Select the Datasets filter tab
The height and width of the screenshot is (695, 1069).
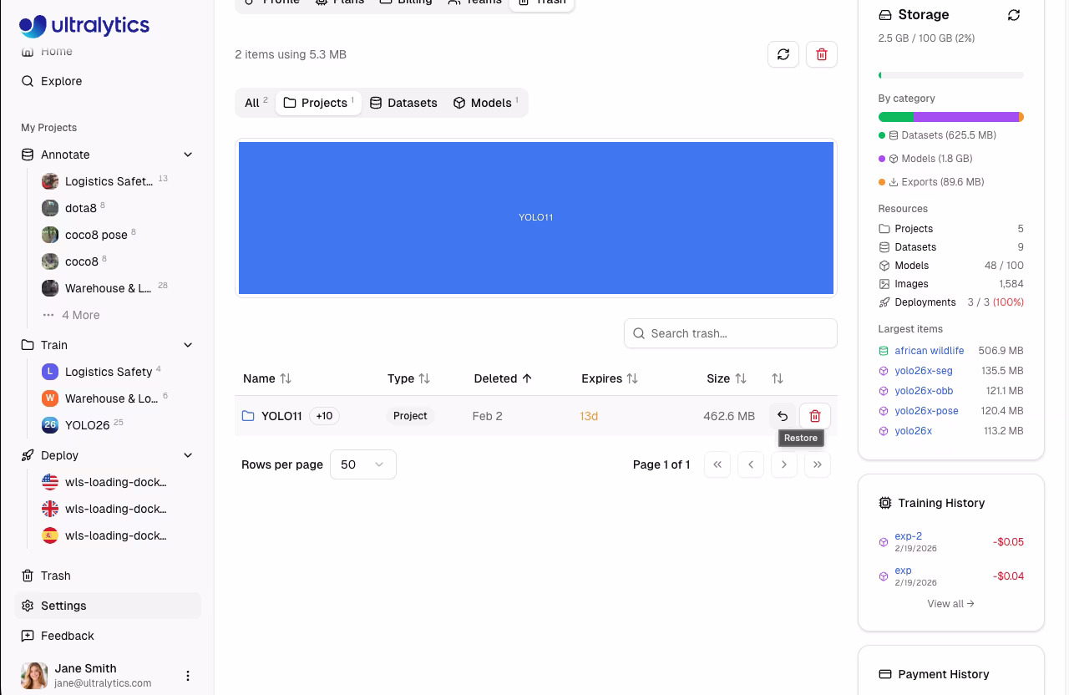click(403, 103)
